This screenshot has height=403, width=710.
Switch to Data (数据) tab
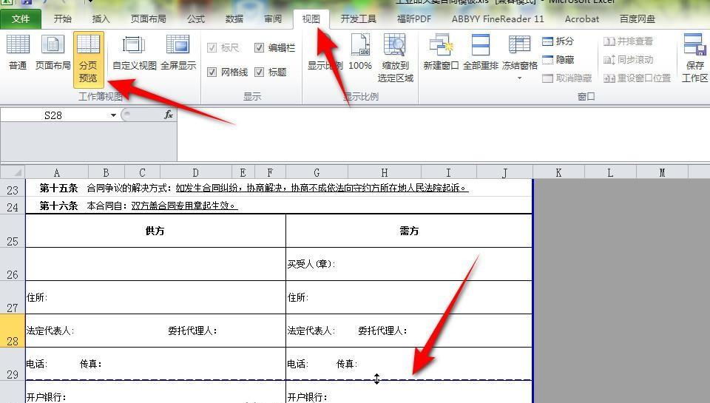tap(234, 19)
